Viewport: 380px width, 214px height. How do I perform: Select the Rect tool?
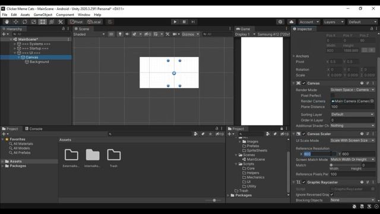point(42,22)
